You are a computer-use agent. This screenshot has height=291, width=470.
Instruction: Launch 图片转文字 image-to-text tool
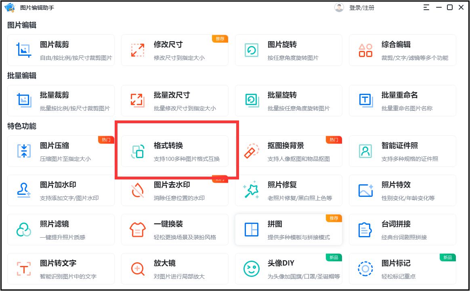(x=61, y=269)
